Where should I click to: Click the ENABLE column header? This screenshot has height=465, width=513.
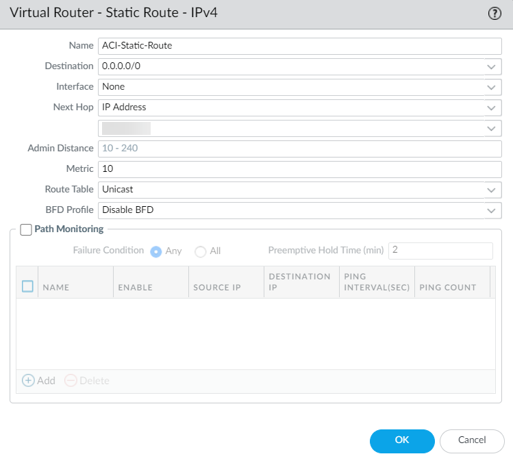pyautogui.click(x=151, y=282)
